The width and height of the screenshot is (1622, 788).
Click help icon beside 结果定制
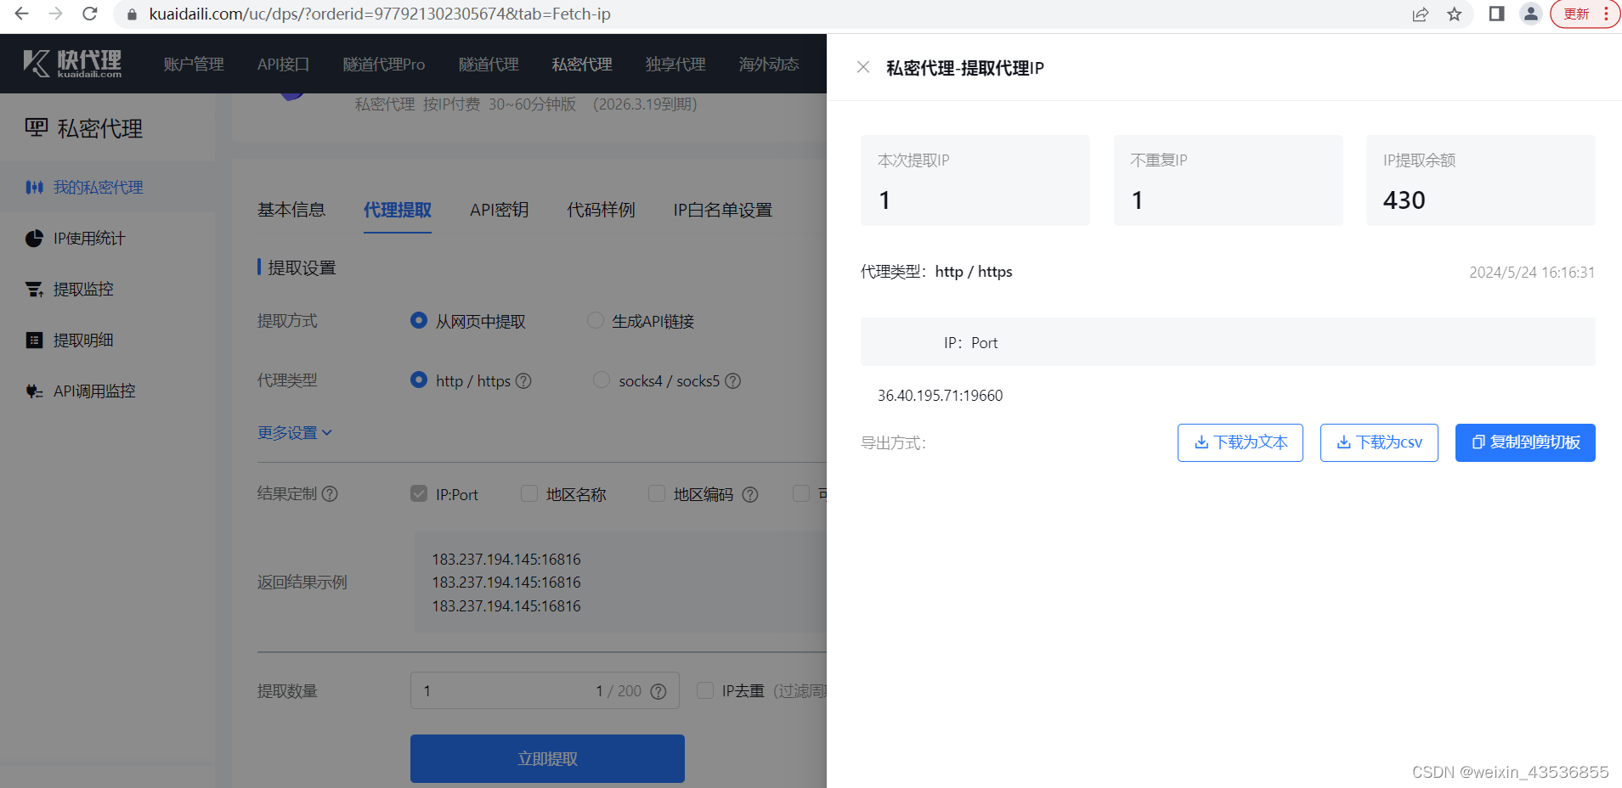pos(331,493)
